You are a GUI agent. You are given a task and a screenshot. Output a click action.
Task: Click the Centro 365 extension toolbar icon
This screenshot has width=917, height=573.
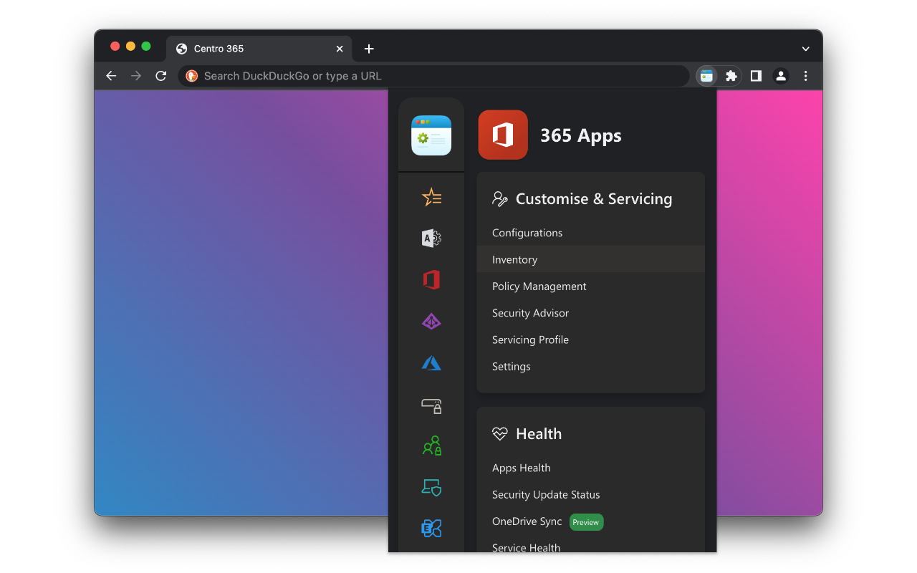[707, 76]
